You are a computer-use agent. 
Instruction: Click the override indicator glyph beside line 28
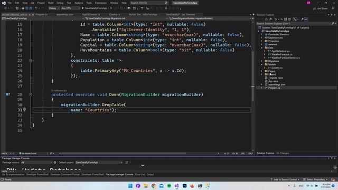tap(8, 94)
